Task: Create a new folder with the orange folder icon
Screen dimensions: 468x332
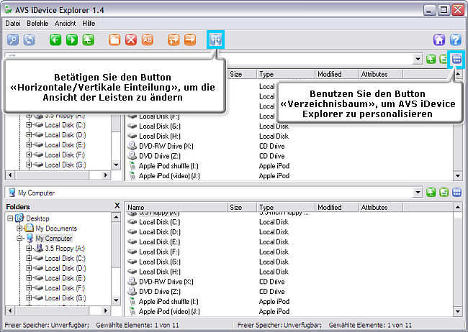Action: [x=114, y=40]
